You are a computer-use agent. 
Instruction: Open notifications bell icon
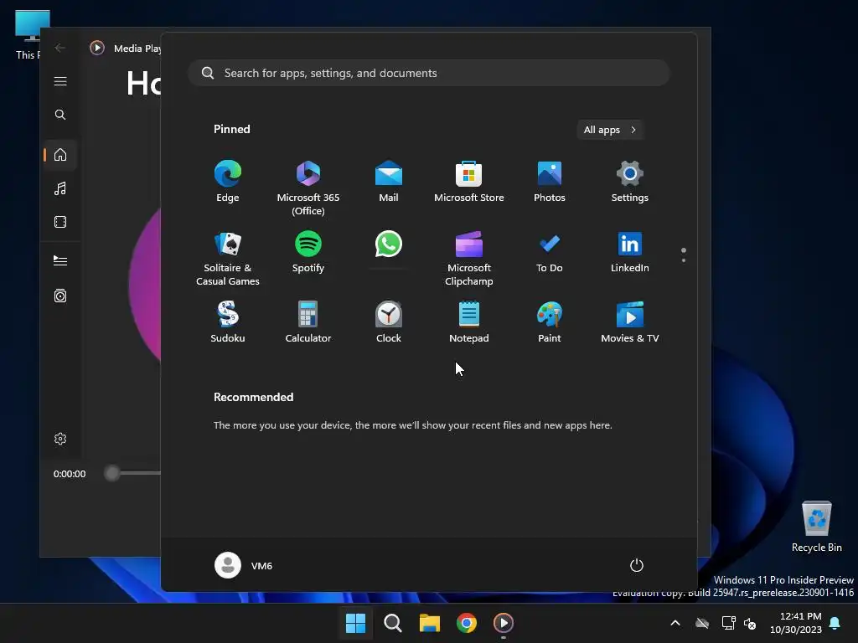coord(835,623)
